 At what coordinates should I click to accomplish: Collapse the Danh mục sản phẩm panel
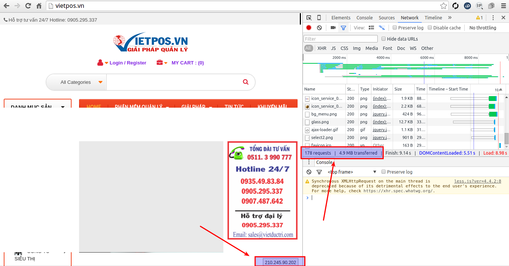coord(63,107)
